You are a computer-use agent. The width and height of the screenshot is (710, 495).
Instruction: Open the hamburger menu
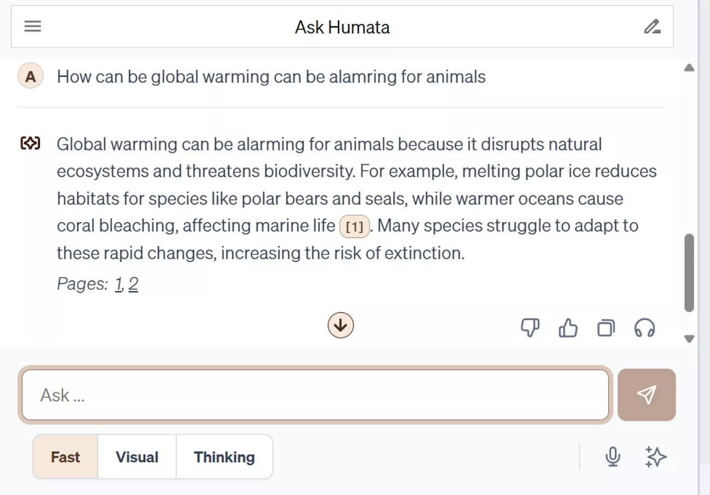[x=33, y=26]
